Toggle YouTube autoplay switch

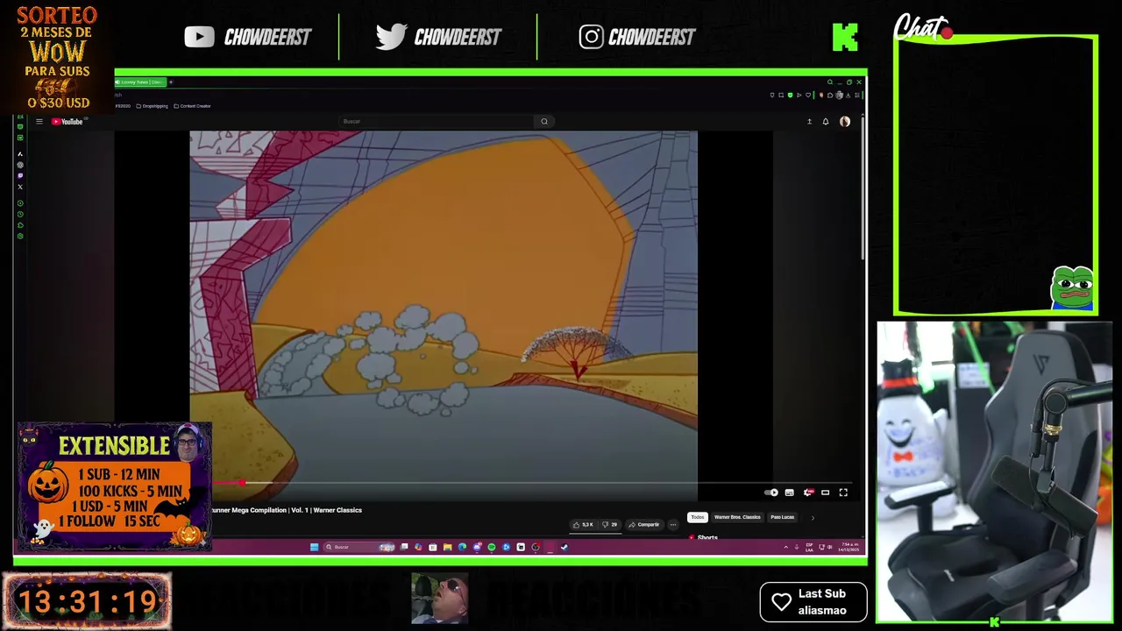tap(770, 493)
